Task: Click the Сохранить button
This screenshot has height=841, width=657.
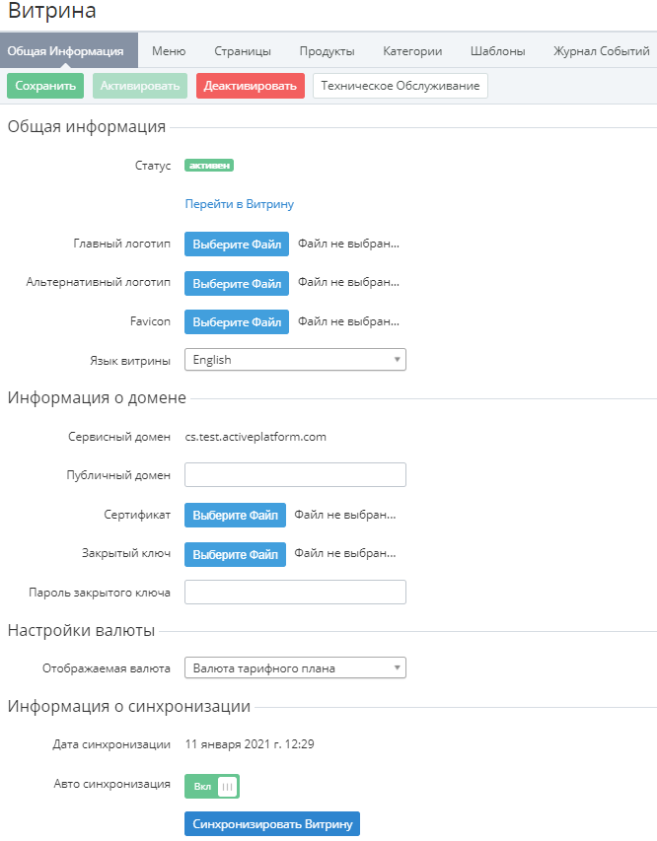Action: pos(45,86)
